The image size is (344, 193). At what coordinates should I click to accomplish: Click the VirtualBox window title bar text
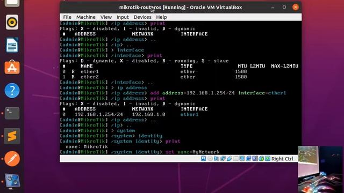(x=181, y=8)
